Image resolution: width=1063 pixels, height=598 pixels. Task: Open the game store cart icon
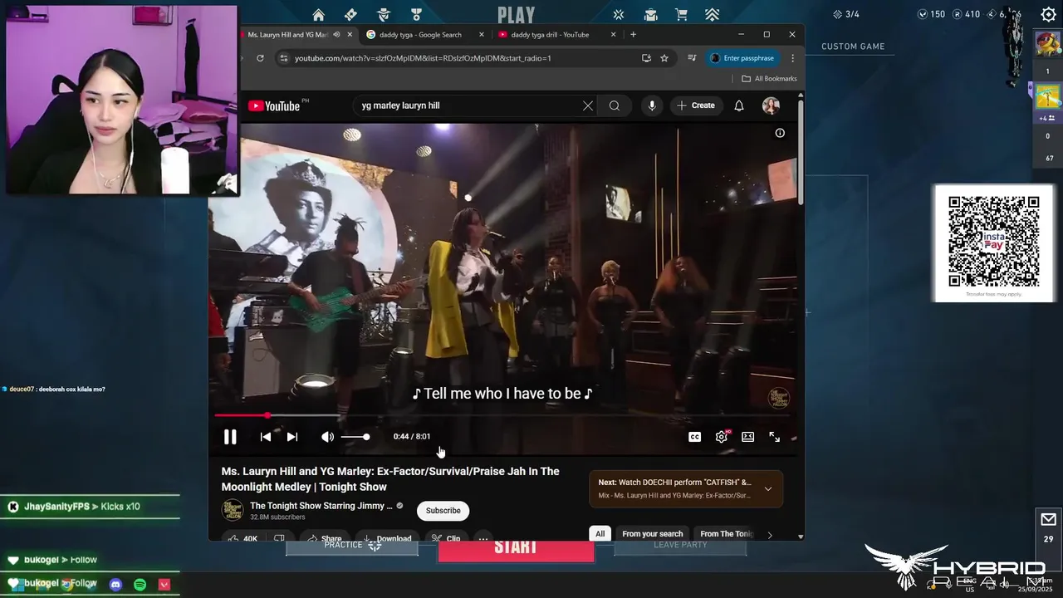(x=681, y=14)
